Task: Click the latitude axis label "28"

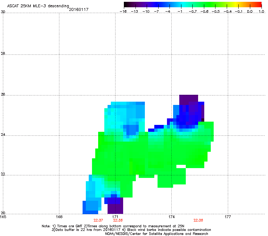Action: 3,53
